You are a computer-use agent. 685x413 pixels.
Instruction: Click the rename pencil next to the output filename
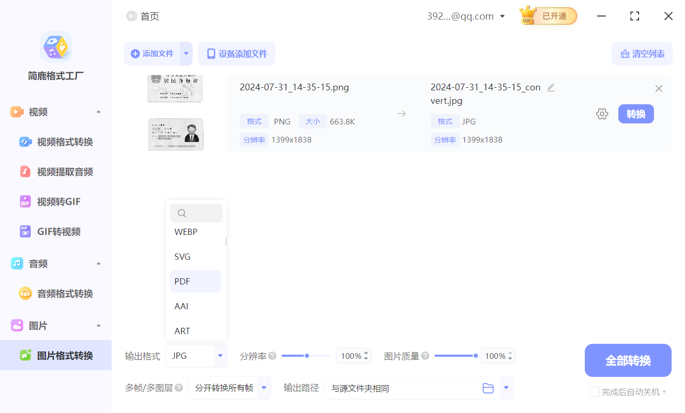551,88
